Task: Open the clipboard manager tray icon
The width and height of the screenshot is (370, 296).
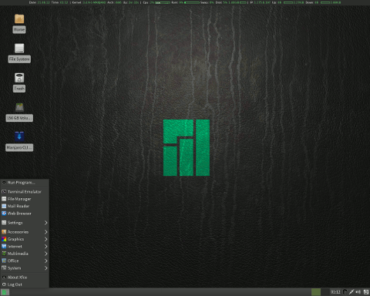Action: 345,292
